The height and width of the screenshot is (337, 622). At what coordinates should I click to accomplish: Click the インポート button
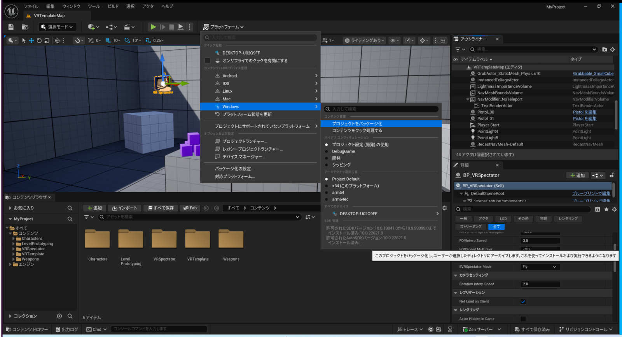tap(124, 208)
